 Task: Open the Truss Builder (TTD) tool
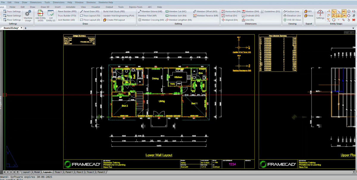pyautogui.click(x=67, y=15)
